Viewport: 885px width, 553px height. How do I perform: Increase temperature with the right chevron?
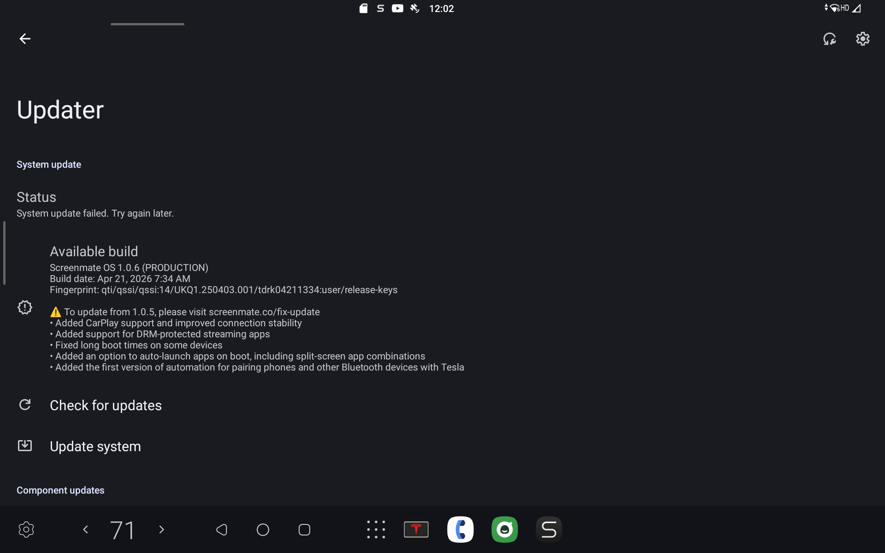pyautogui.click(x=161, y=529)
